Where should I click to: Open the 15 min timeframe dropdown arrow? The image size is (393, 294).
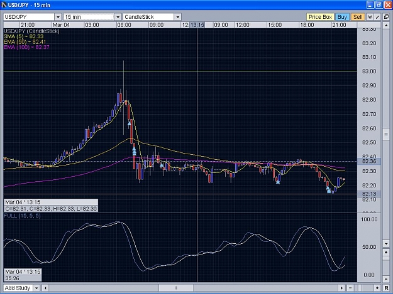(118, 17)
